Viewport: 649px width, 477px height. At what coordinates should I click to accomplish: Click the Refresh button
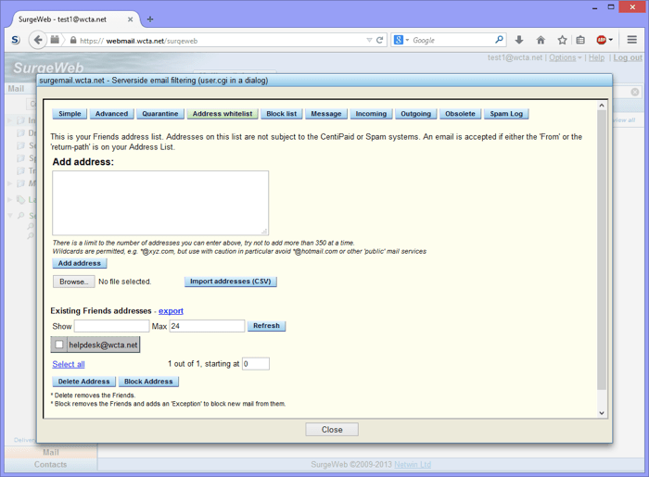click(267, 326)
